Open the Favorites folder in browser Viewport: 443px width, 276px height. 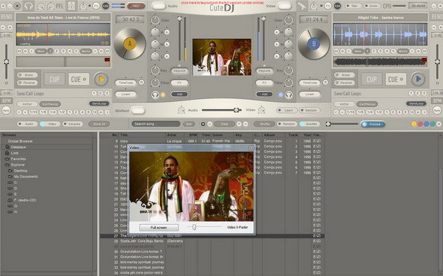[18, 159]
